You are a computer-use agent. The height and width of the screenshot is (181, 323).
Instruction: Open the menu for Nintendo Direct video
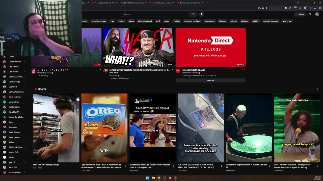click(245, 70)
